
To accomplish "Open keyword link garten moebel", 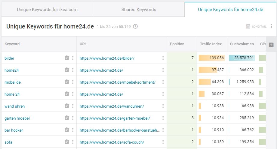I will coord(17,118).
